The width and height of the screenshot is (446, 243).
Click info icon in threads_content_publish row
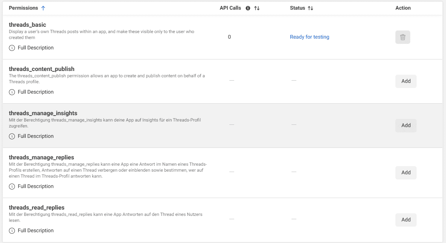point(11,92)
